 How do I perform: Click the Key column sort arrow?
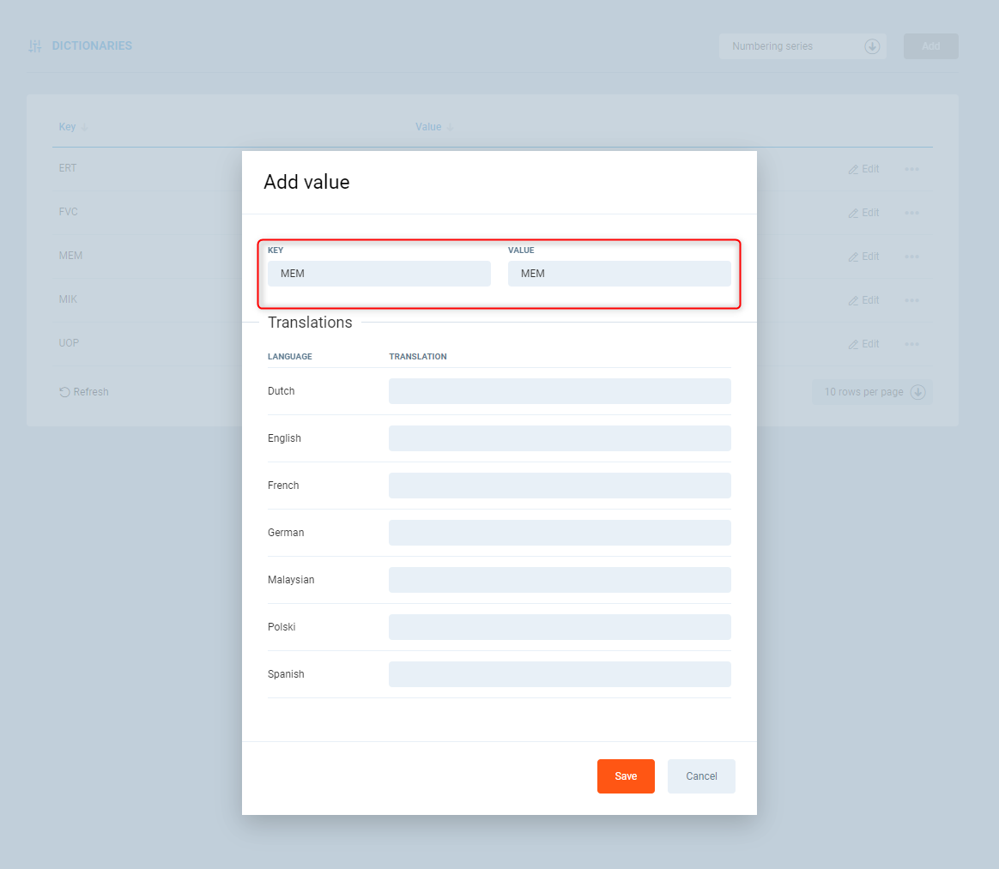(x=84, y=128)
